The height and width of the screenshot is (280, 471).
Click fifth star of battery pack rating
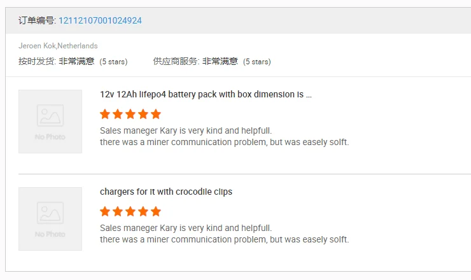pyautogui.click(x=156, y=114)
